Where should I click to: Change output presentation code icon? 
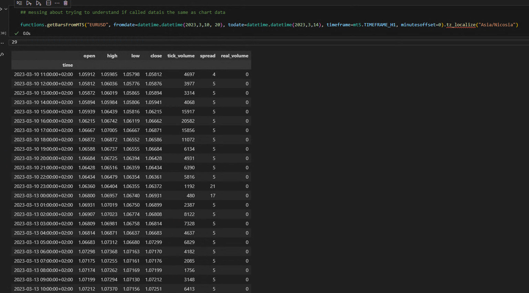[x=2, y=54]
